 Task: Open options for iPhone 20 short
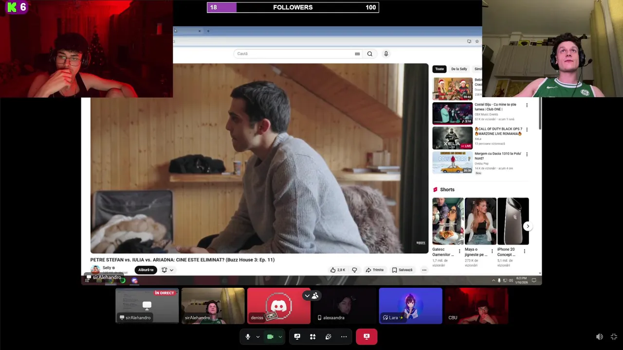(524, 251)
